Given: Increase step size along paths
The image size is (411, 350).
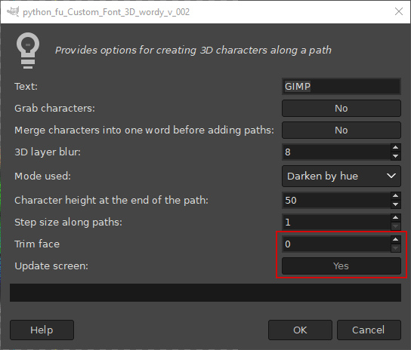Looking at the screenshot, I should tap(396, 218).
